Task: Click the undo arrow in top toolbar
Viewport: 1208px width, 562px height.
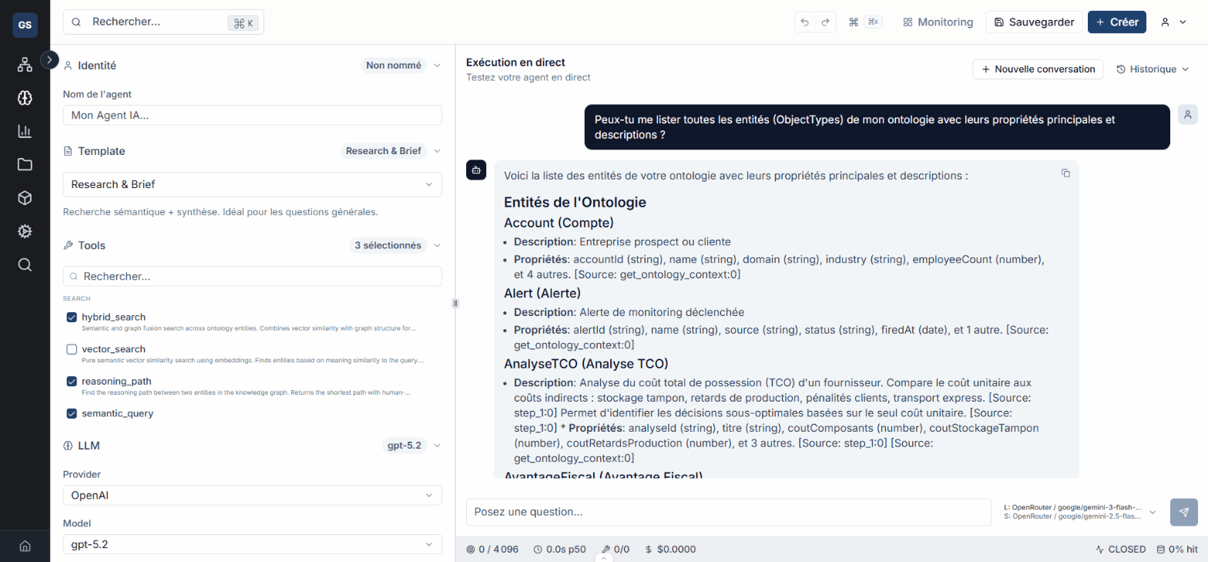Action: (x=805, y=22)
